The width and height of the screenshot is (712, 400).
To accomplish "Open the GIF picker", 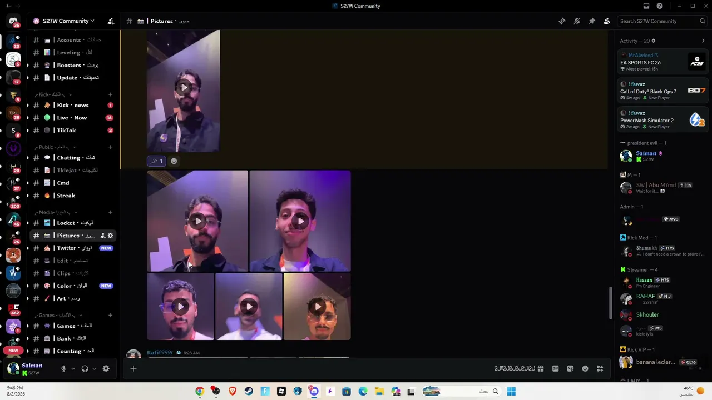I will (x=555, y=368).
